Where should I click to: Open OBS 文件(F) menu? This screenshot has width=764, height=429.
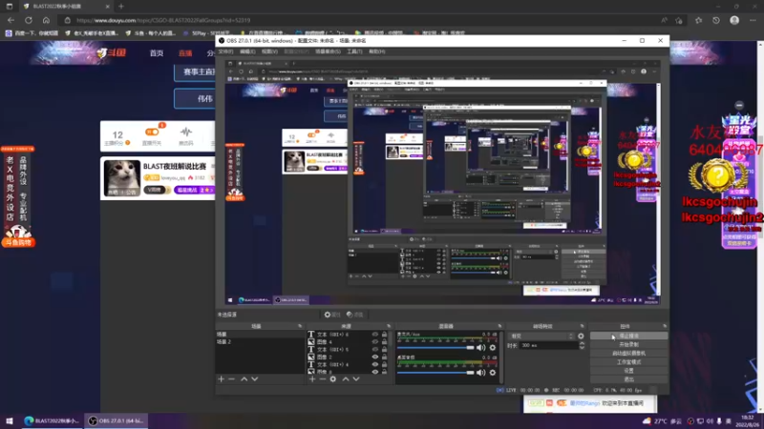point(225,51)
